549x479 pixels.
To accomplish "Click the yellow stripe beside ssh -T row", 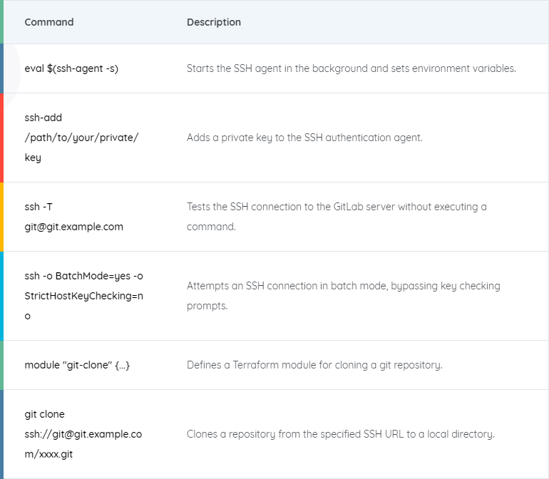I will (1, 217).
